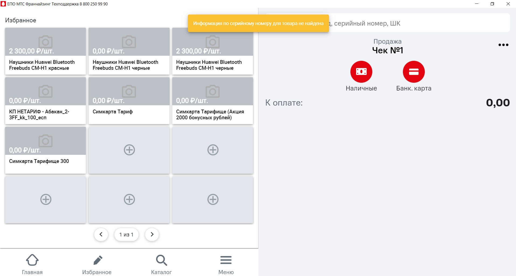
Task: Select КП НЕТАРИФ - Абакан_2-3FF_kk_100_есп item
Action: (45, 101)
